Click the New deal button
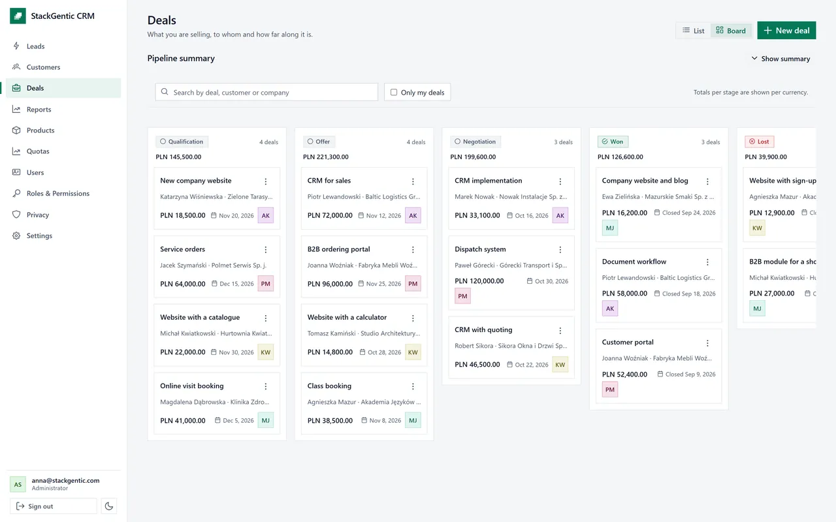This screenshot has width=836, height=522. tap(786, 31)
